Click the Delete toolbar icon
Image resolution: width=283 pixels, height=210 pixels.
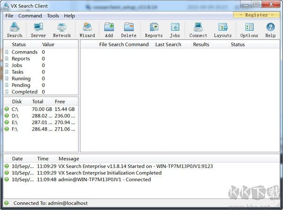pyautogui.click(x=129, y=30)
